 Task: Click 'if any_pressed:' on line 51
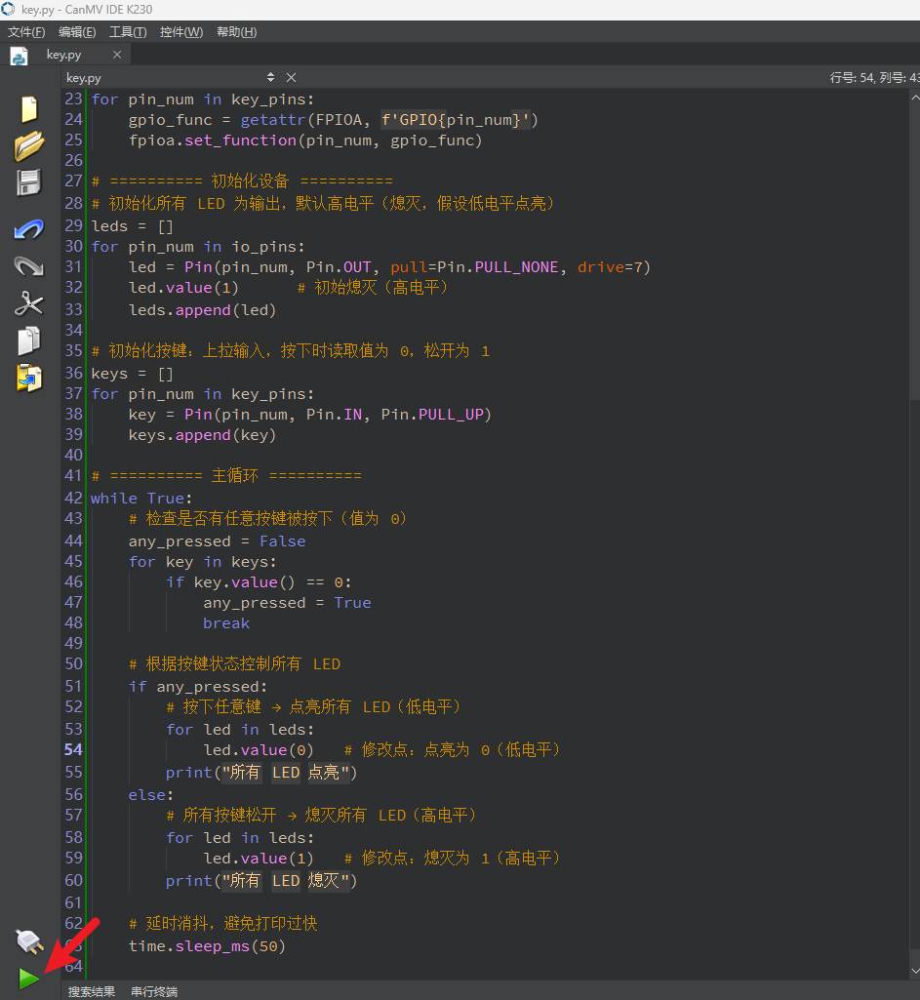coord(198,687)
